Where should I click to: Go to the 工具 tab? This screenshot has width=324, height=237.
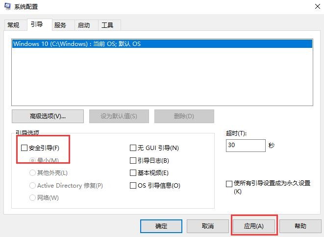tap(107, 25)
